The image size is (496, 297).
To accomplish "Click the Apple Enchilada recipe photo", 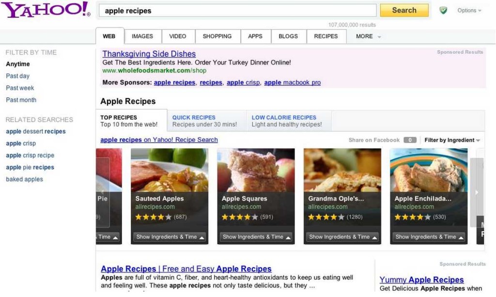I will (429, 170).
